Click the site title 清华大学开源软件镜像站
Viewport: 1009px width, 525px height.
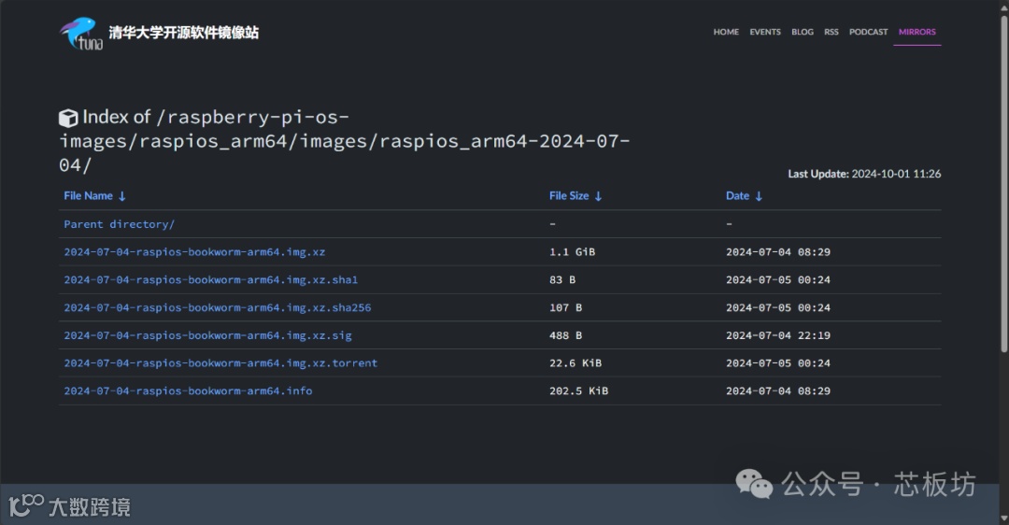coord(183,33)
